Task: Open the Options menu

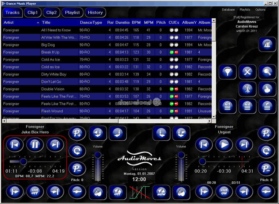Action: pyautogui.click(x=260, y=10)
